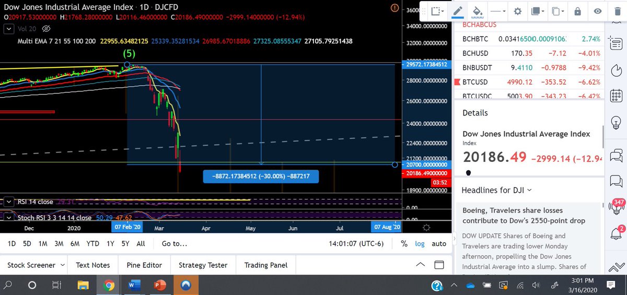This screenshot has height=295, width=627.
Task: Open the Text Notes tab
Action: click(93, 265)
